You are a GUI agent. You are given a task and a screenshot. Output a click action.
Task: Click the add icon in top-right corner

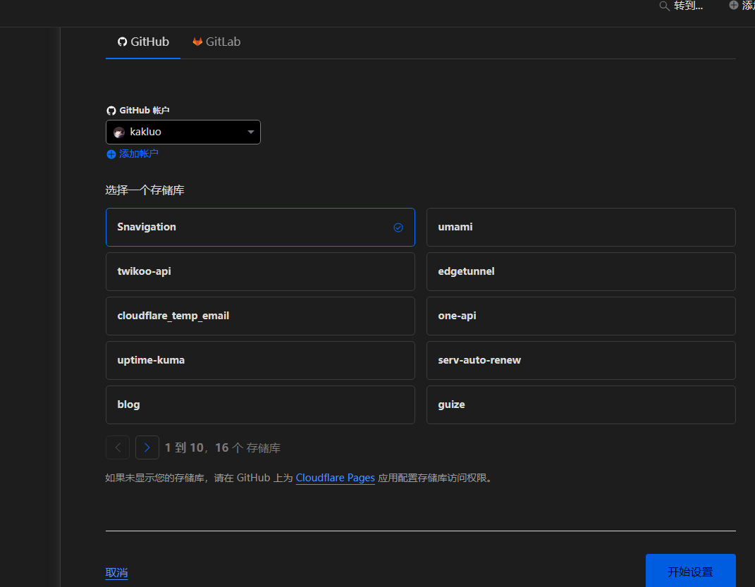pos(733,6)
